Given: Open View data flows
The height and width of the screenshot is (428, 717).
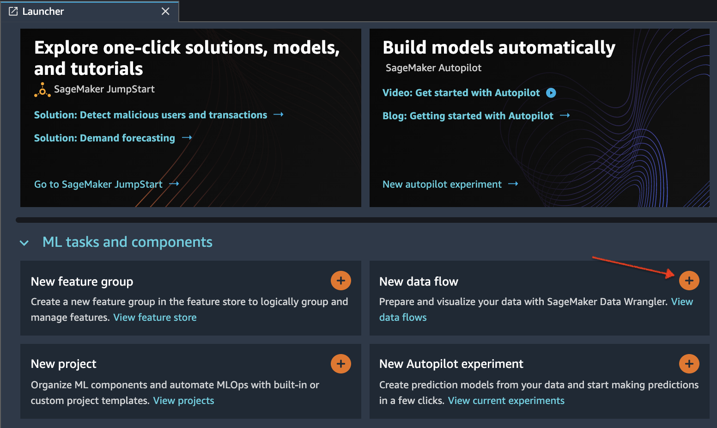Looking at the screenshot, I should point(403,317).
